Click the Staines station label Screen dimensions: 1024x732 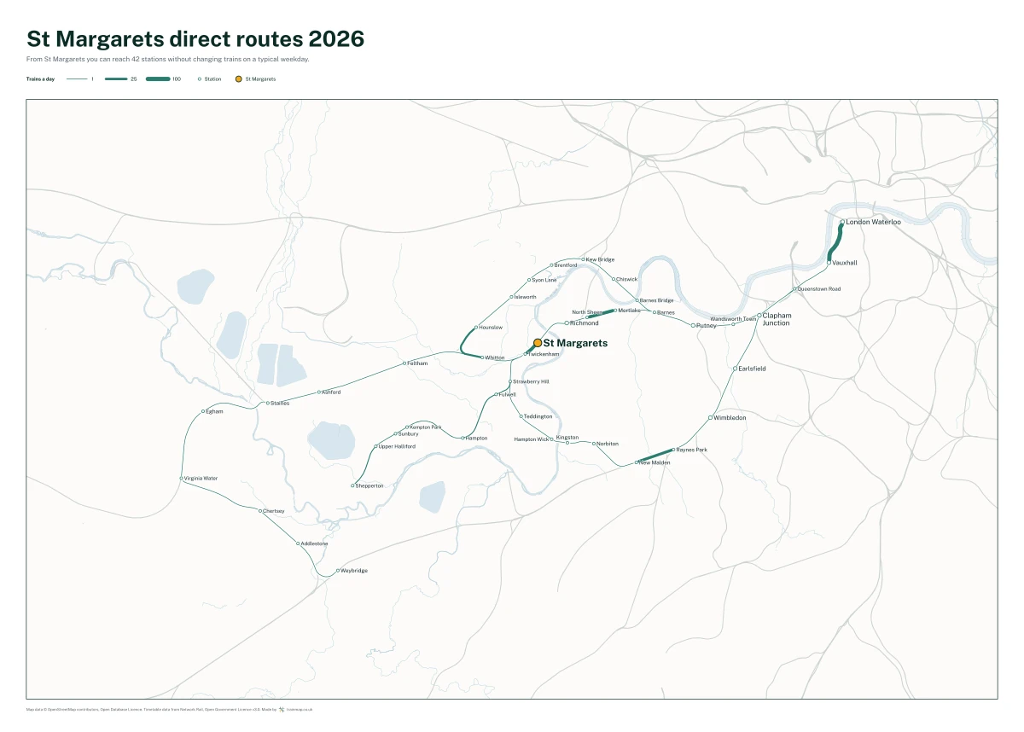point(280,403)
